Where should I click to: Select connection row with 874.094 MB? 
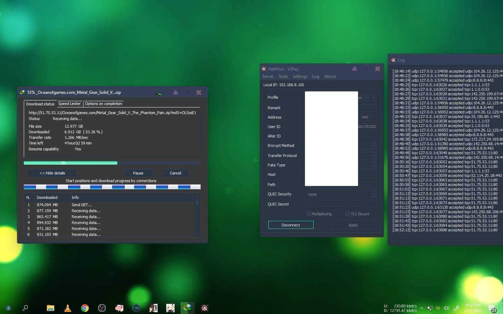(x=109, y=205)
